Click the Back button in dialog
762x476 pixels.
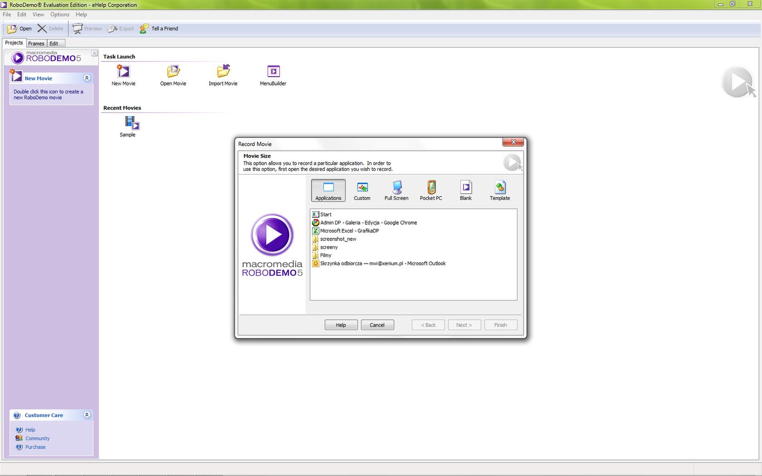tap(428, 325)
